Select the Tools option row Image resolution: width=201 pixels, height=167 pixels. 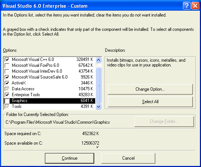tap(49, 106)
